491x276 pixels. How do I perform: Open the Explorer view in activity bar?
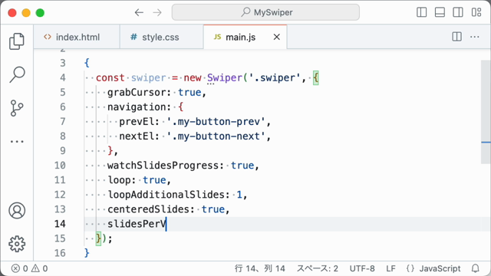pos(17,41)
